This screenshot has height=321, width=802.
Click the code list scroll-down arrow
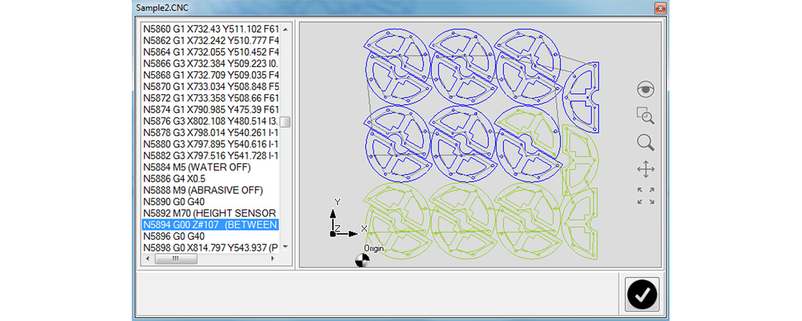point(285,247)
